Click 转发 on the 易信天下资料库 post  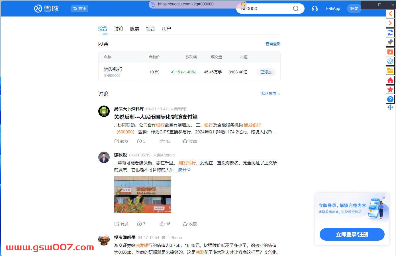(121, 141)
